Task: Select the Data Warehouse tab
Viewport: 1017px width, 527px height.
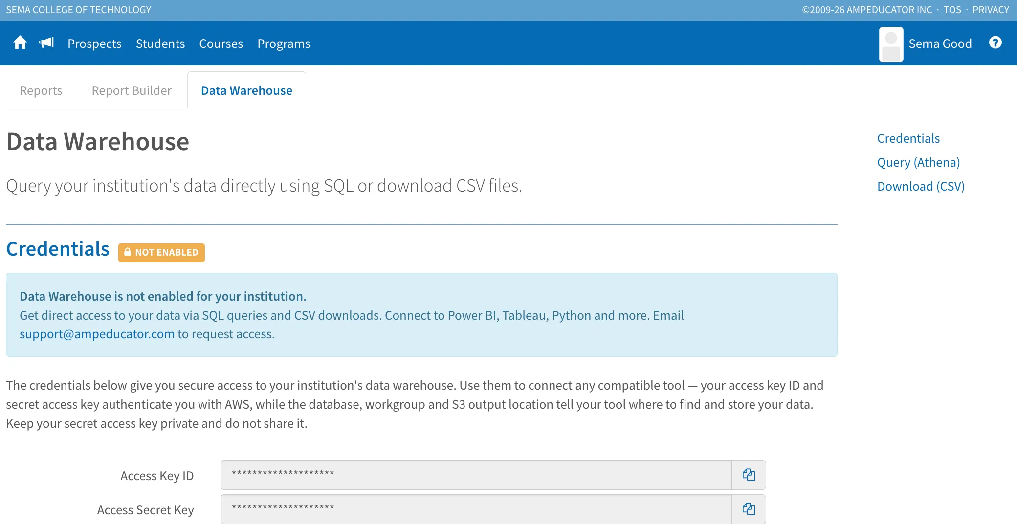Action: (246, 90)
